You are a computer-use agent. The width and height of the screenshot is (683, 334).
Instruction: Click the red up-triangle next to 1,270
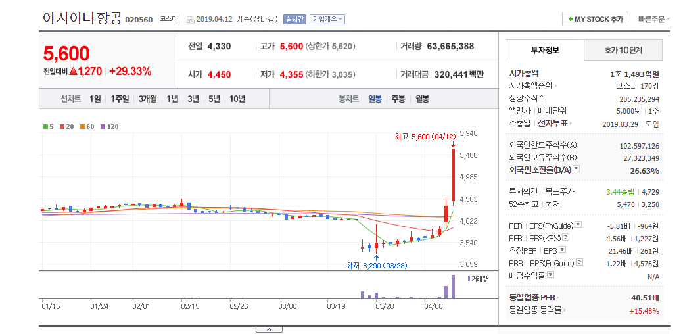click(x=73, y=72)
